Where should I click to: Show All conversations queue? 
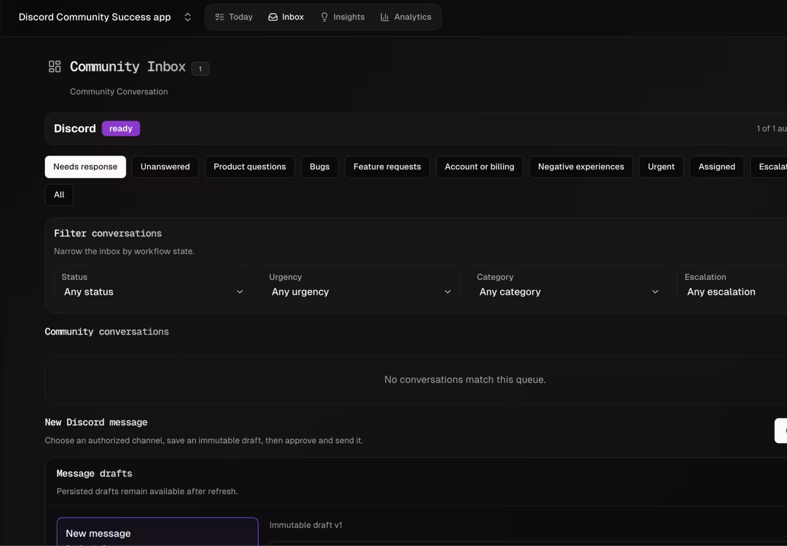[x=59, y=195]
